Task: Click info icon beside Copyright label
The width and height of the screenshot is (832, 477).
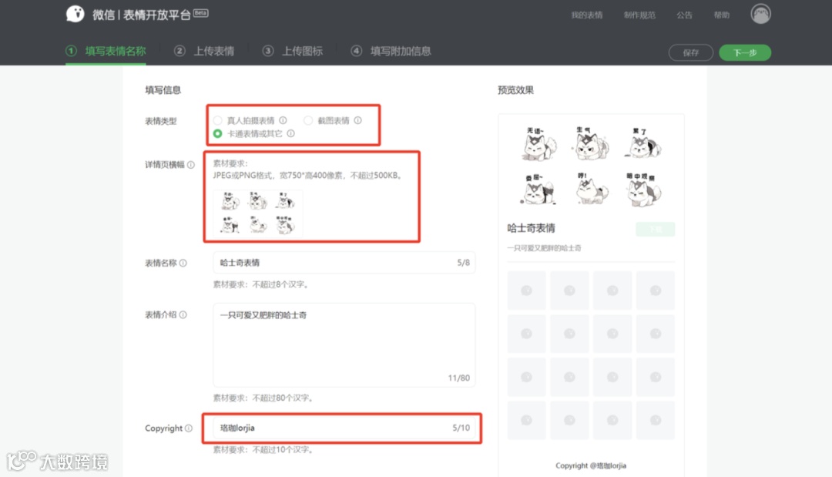Action: point(189,428)
